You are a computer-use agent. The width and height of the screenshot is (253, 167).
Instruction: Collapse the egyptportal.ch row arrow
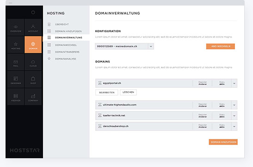pos(234,83)
